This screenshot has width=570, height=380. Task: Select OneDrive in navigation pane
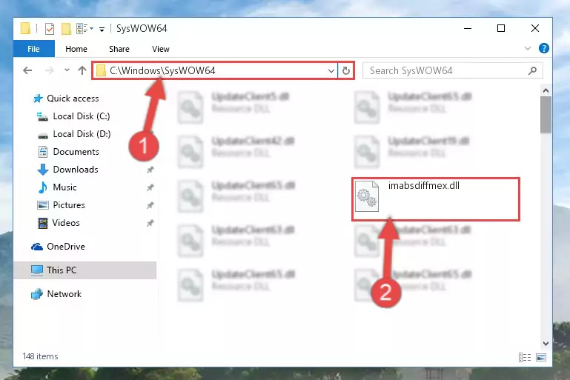[x=66, y=247]
